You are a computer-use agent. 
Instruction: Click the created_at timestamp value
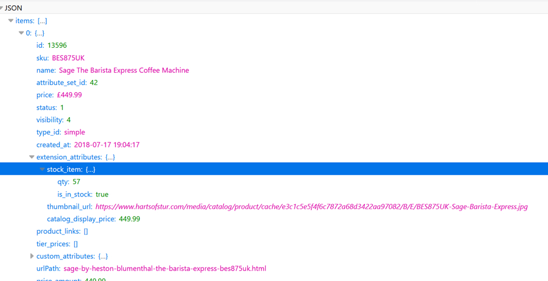(107, 145)
